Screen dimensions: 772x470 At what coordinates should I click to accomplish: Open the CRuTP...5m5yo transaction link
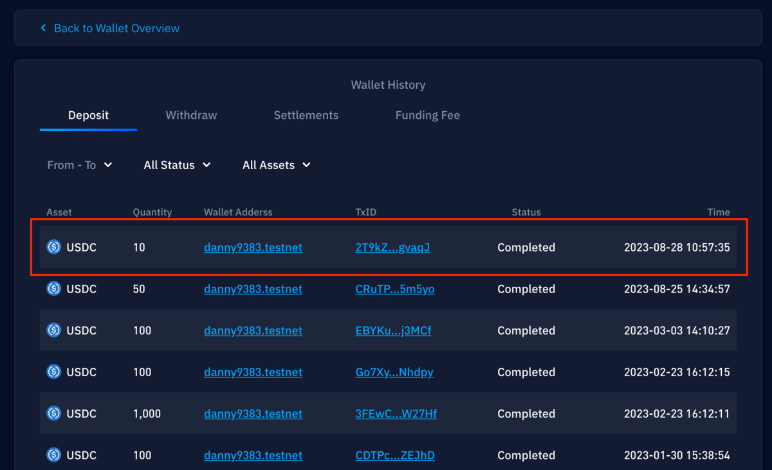394,289
